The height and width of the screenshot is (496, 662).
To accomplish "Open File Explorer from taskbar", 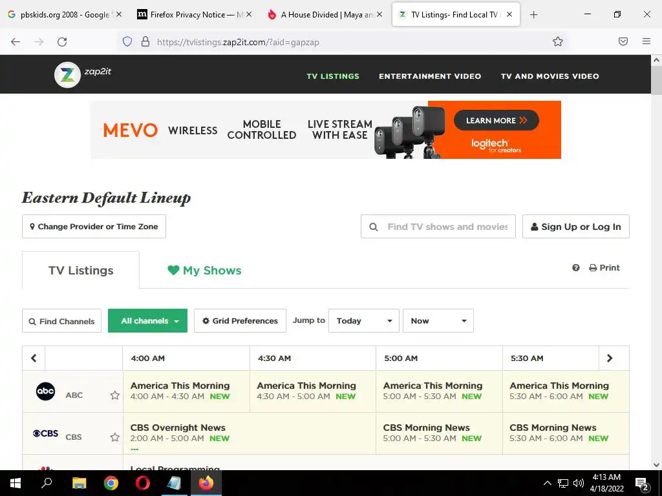I will 79,483.
